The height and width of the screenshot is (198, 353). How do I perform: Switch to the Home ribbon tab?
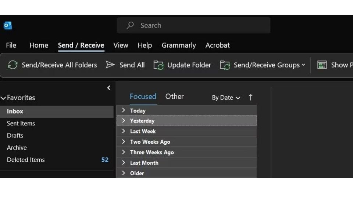coord(39,45)
